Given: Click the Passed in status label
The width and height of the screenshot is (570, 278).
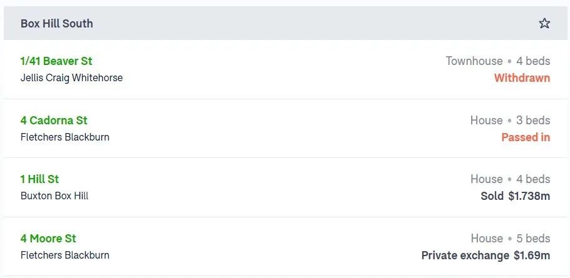Looking at the screenshot, I should click(x=526, y=137).
